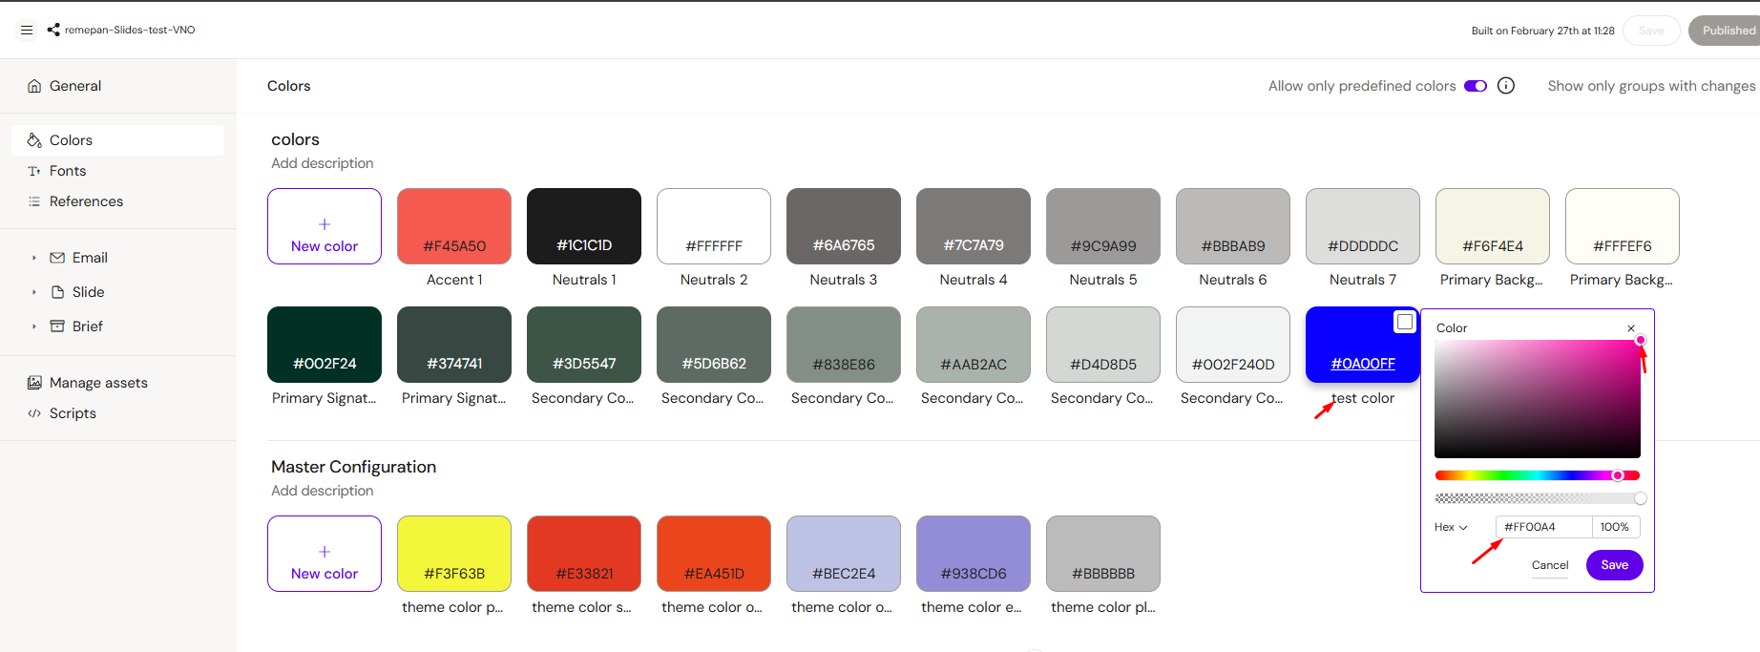Click the Manage assets image icon

(34, 383)
